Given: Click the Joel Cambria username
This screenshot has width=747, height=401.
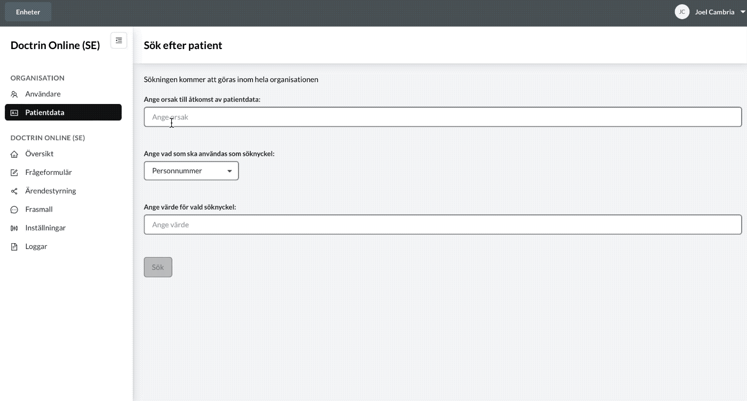Looking at the screenshot, I should pyautogui.click(x=714, y=12).
